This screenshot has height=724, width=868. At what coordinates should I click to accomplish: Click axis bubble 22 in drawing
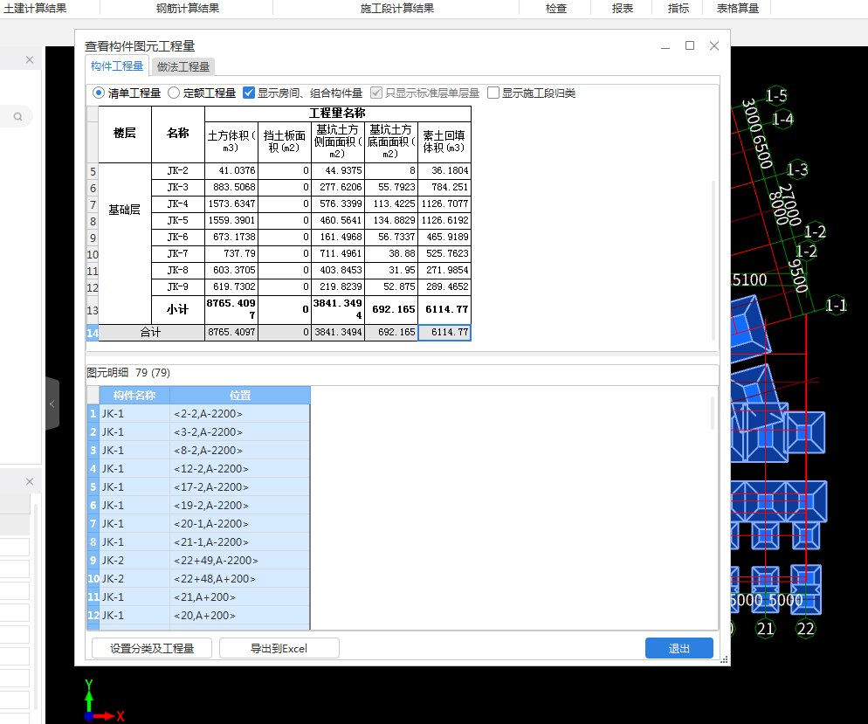pos(805,628)
